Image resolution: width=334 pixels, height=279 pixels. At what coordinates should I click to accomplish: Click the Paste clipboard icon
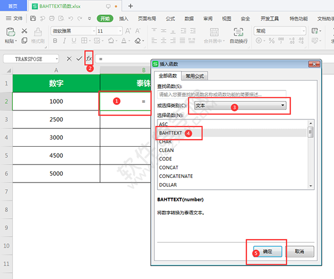click(x=11, y=32)
